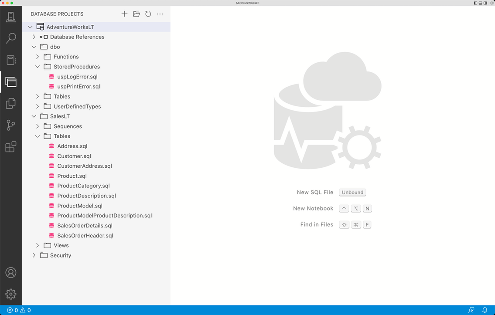This screenshot has width=495, height=315.
Task: Select the Search icon in the activity bar
Action: 10,38
